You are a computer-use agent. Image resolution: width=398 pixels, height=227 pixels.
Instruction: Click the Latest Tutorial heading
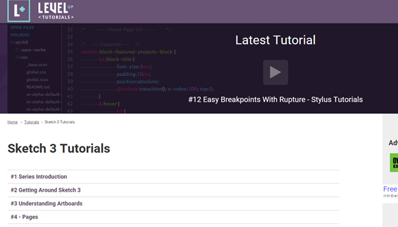(275, 40)
